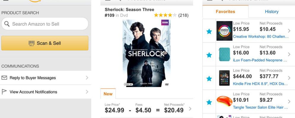This screenshot has height=118, width=295.
Task: Click the Search Amazon to Sell field
Action: 47,24
